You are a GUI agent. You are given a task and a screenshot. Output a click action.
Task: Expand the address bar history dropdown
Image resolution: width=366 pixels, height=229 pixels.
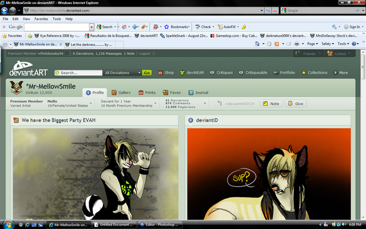tap(262, 10)
